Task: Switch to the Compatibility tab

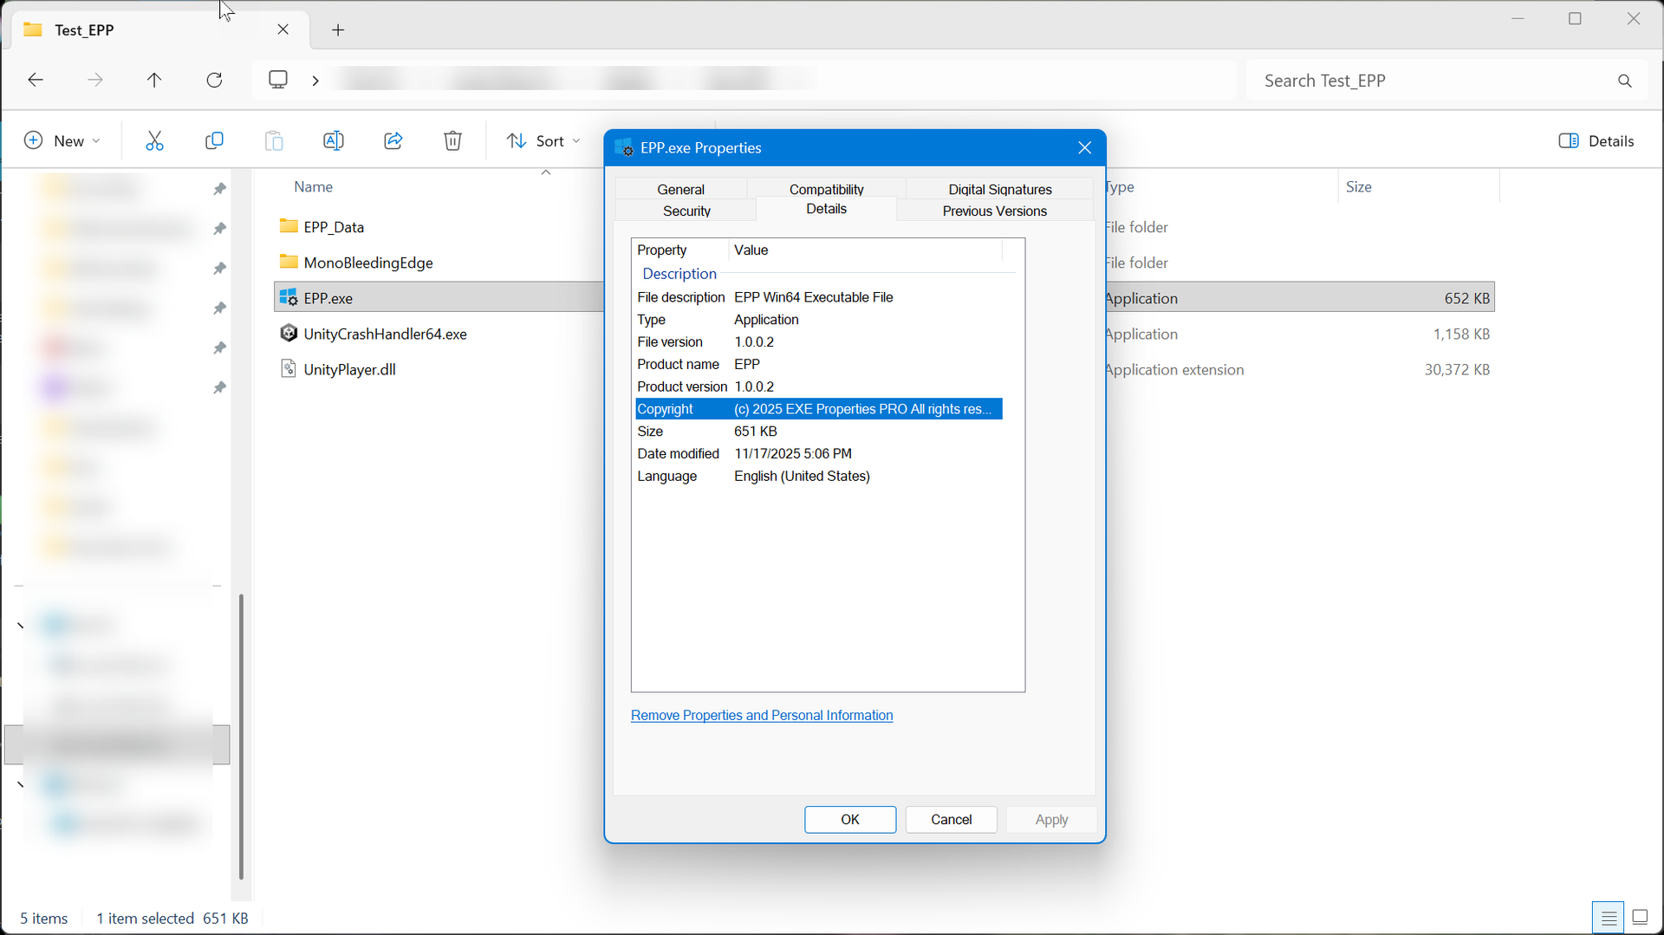Action: click(x=826, y=189)
